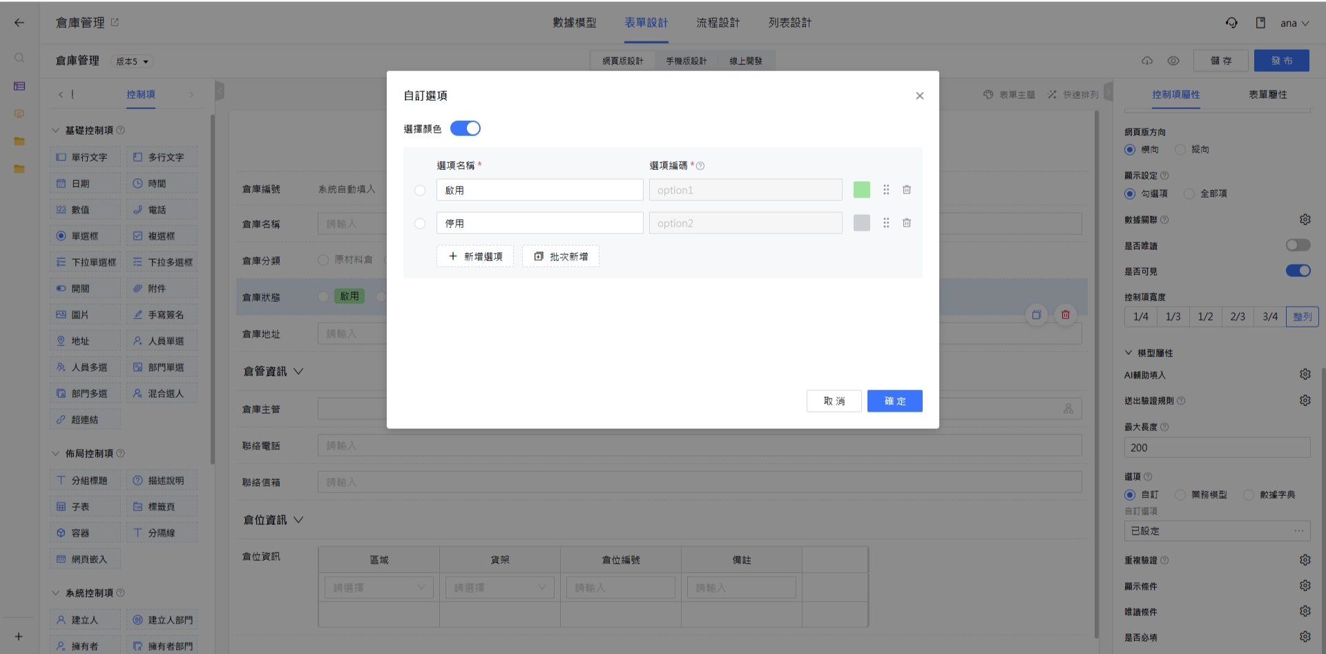
Task: Switch to 手機版設計 tab
Action: coord(686,61)
